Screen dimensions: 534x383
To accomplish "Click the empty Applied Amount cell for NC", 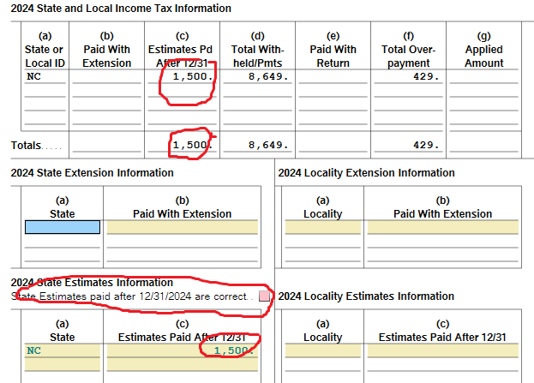I will (x=483, y=76).
